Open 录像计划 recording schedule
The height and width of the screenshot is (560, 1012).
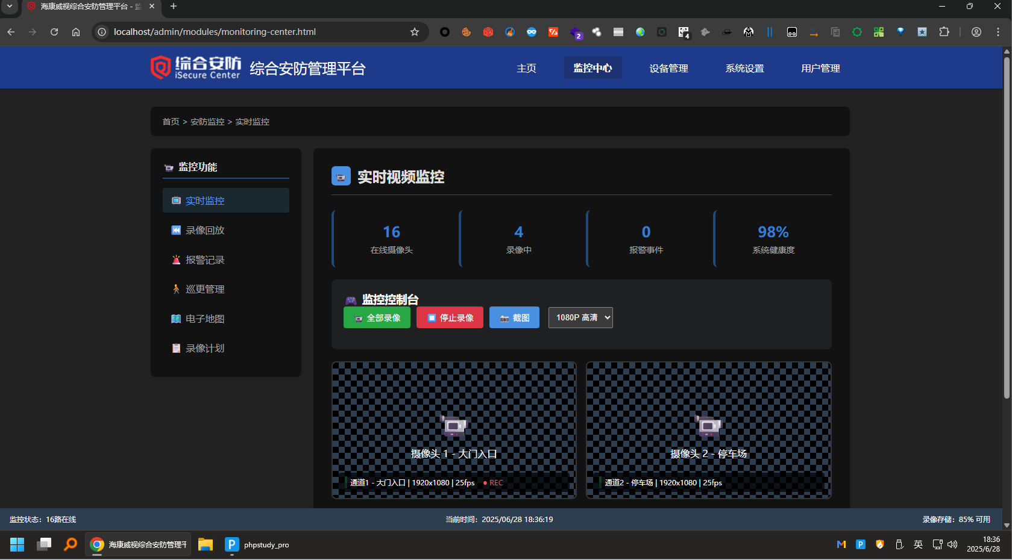coord(204,348)
